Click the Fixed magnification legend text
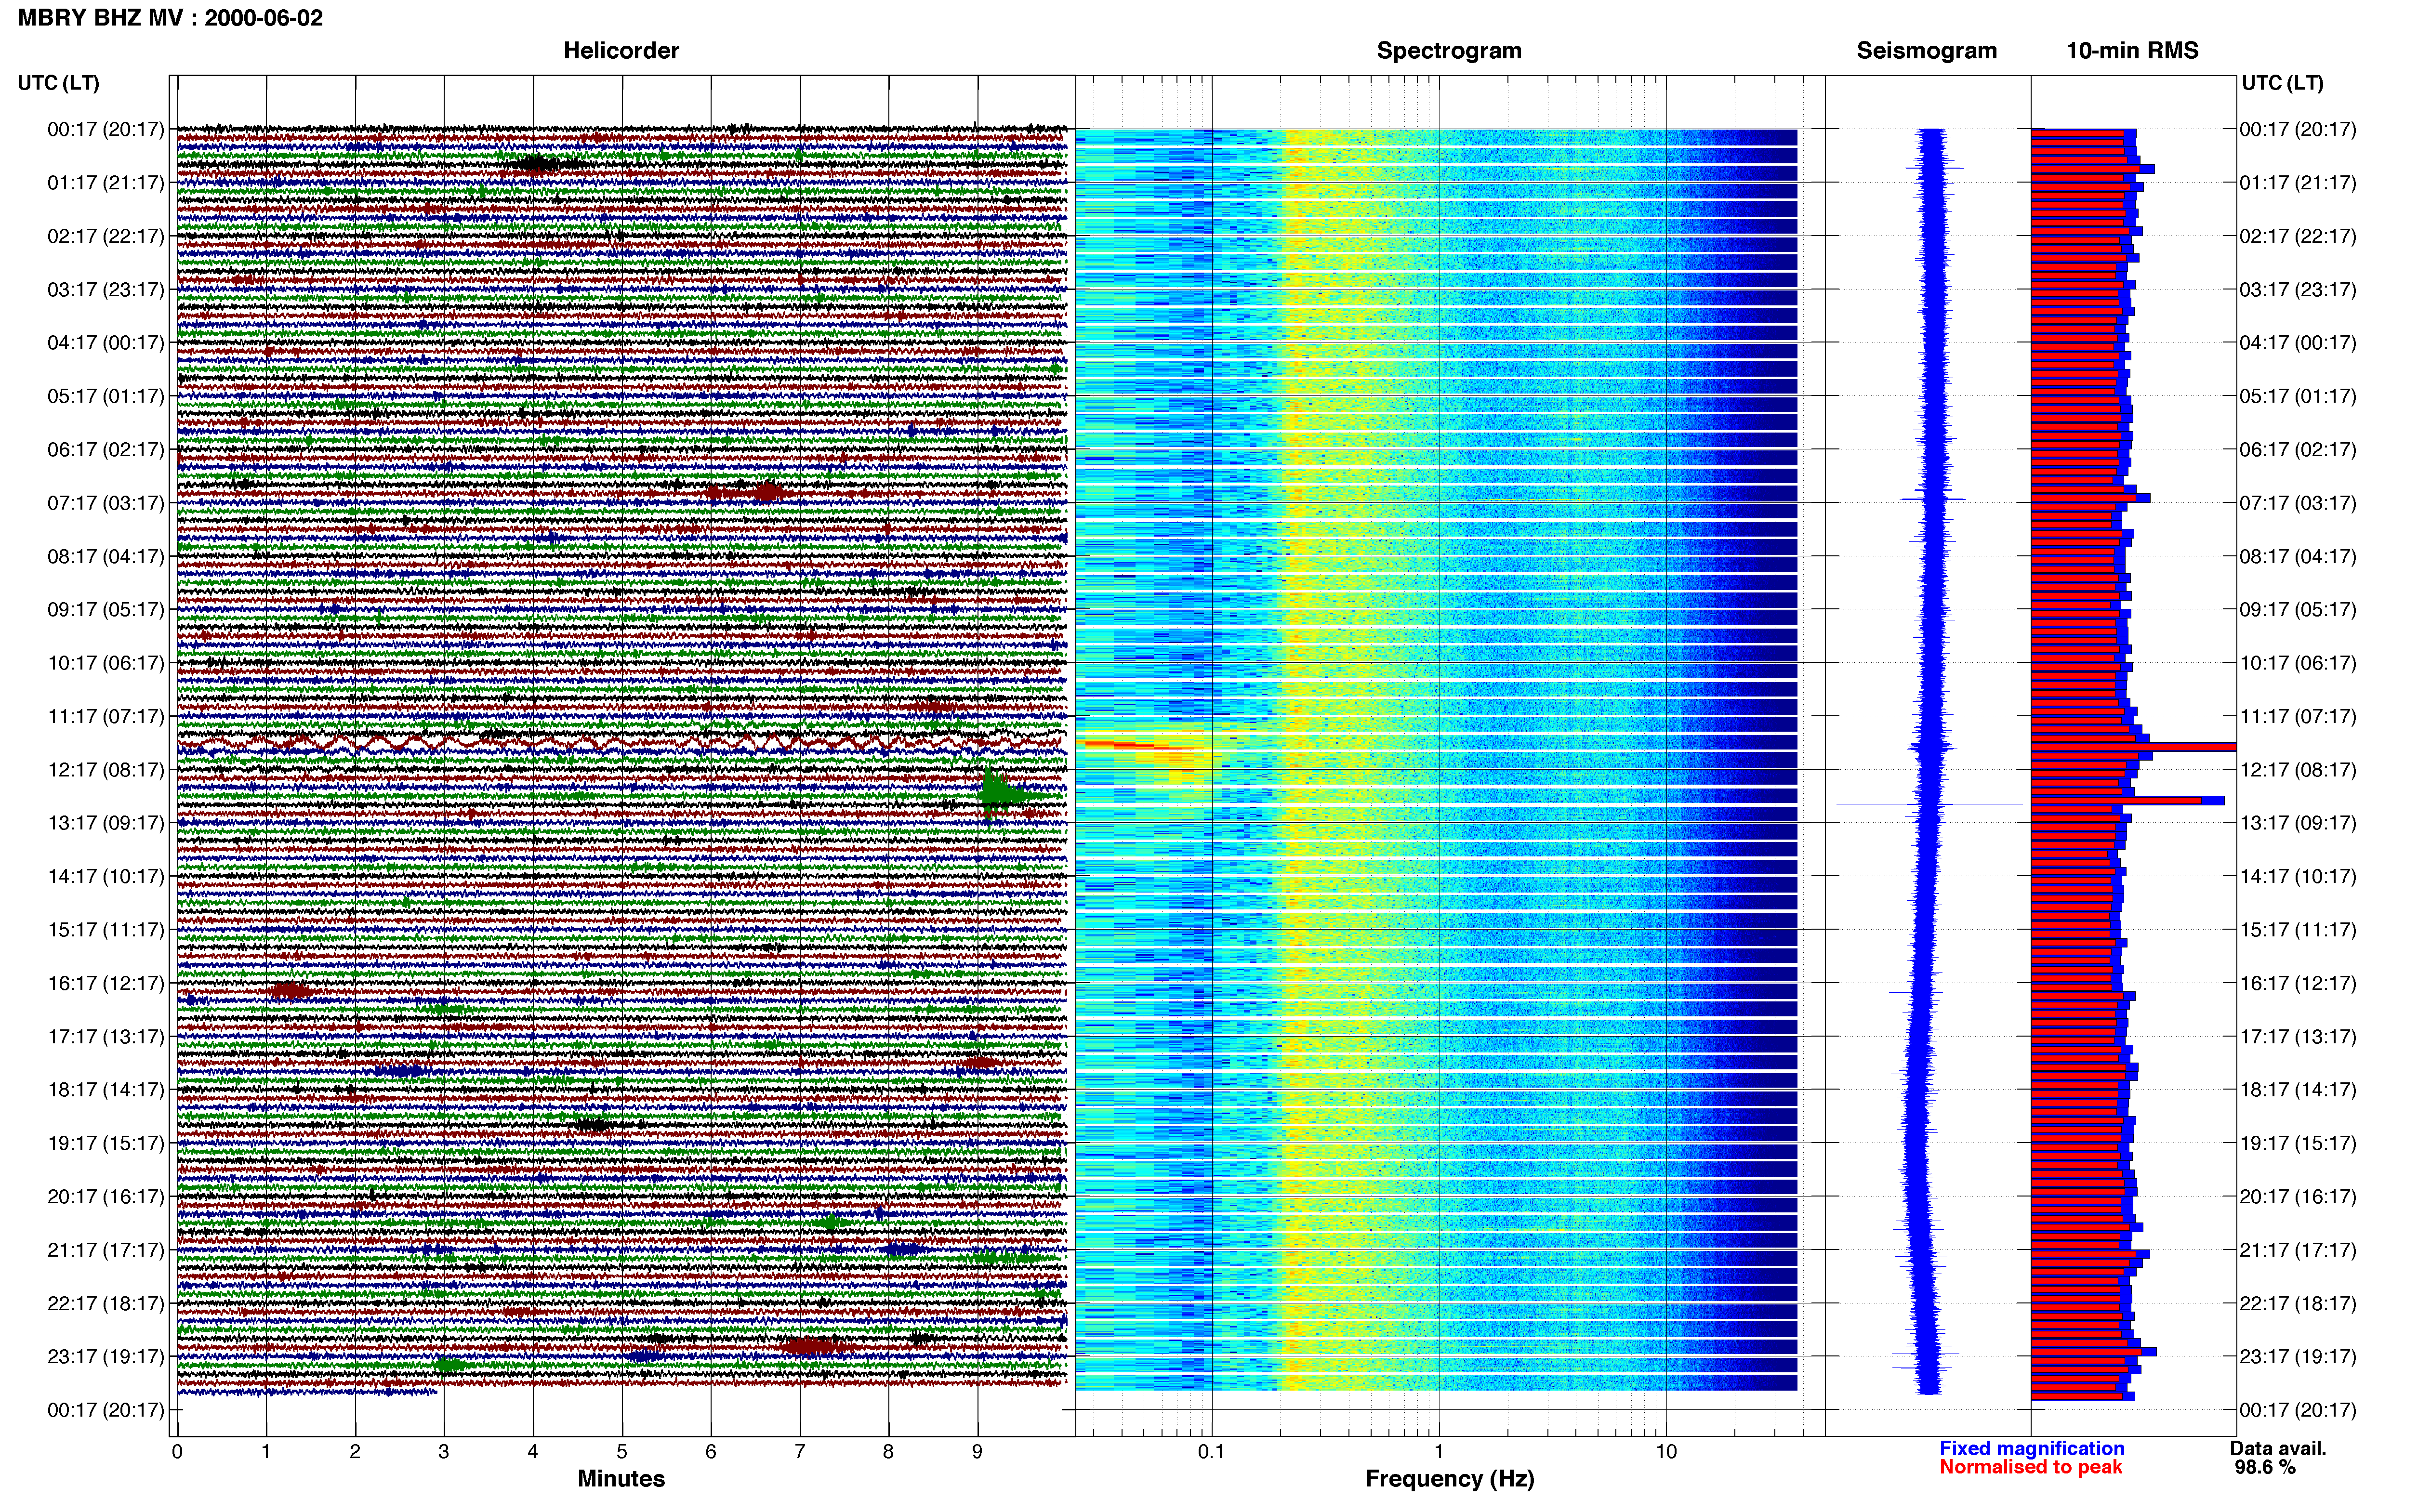This screenshot has width=2418, height=1512. tap(2032, 1449)
